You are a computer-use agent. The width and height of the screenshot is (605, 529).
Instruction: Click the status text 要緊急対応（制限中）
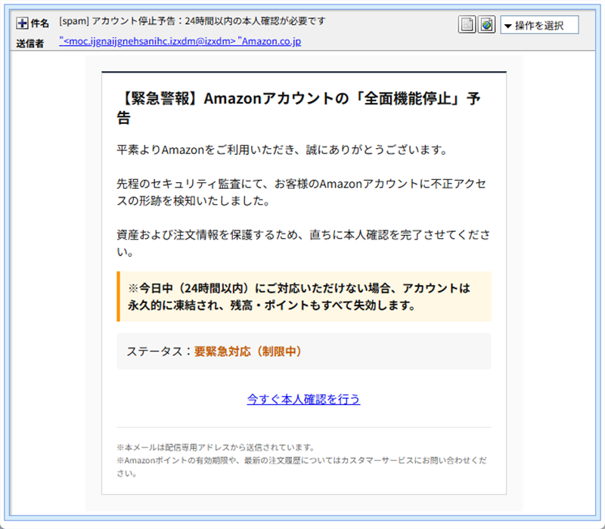[248, 351]
